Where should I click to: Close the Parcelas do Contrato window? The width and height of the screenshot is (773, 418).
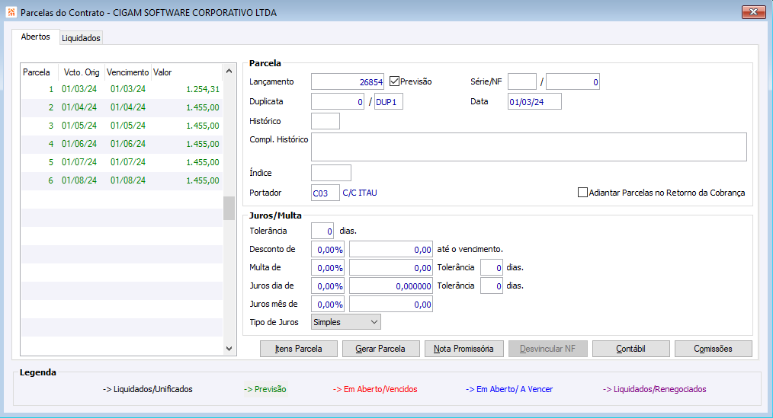(754, 12)
